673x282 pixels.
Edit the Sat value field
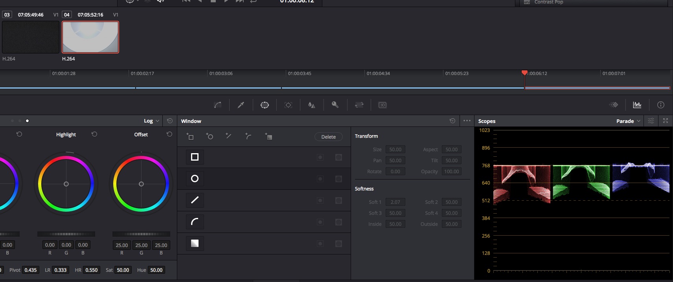click(123, 270)
